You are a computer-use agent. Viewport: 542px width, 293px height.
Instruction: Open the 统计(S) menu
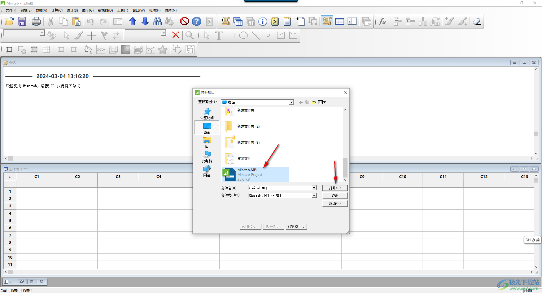coord(72,10)
